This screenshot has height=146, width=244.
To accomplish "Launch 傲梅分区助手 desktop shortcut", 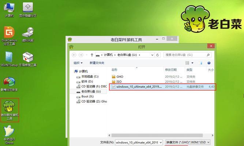I will pyautogui.click(x=9, y=84).
